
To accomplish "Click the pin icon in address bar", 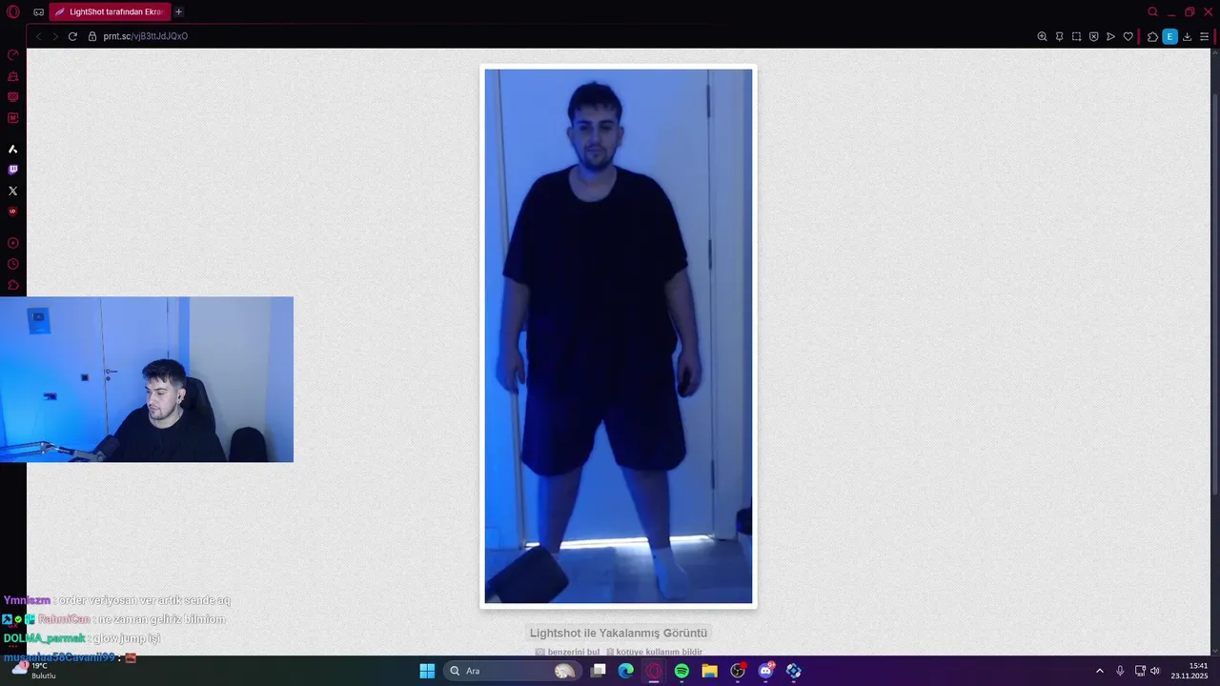I will tap(1059, 36).
